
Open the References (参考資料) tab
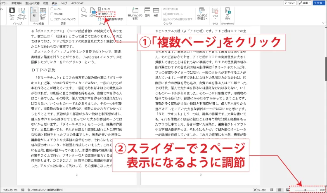(x=17, y=3)
